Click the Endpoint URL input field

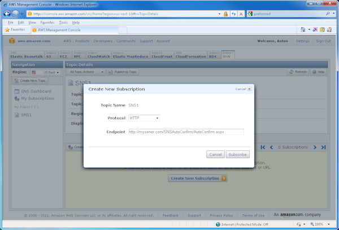pyautogui.click(x=186, y=132)
